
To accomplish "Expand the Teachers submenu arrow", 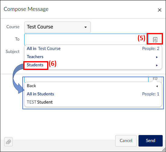I will pos(157,57).
